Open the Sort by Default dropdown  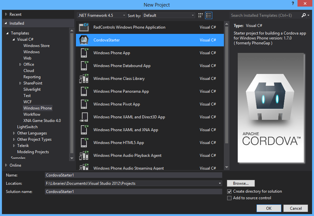(x=169, y=15)
